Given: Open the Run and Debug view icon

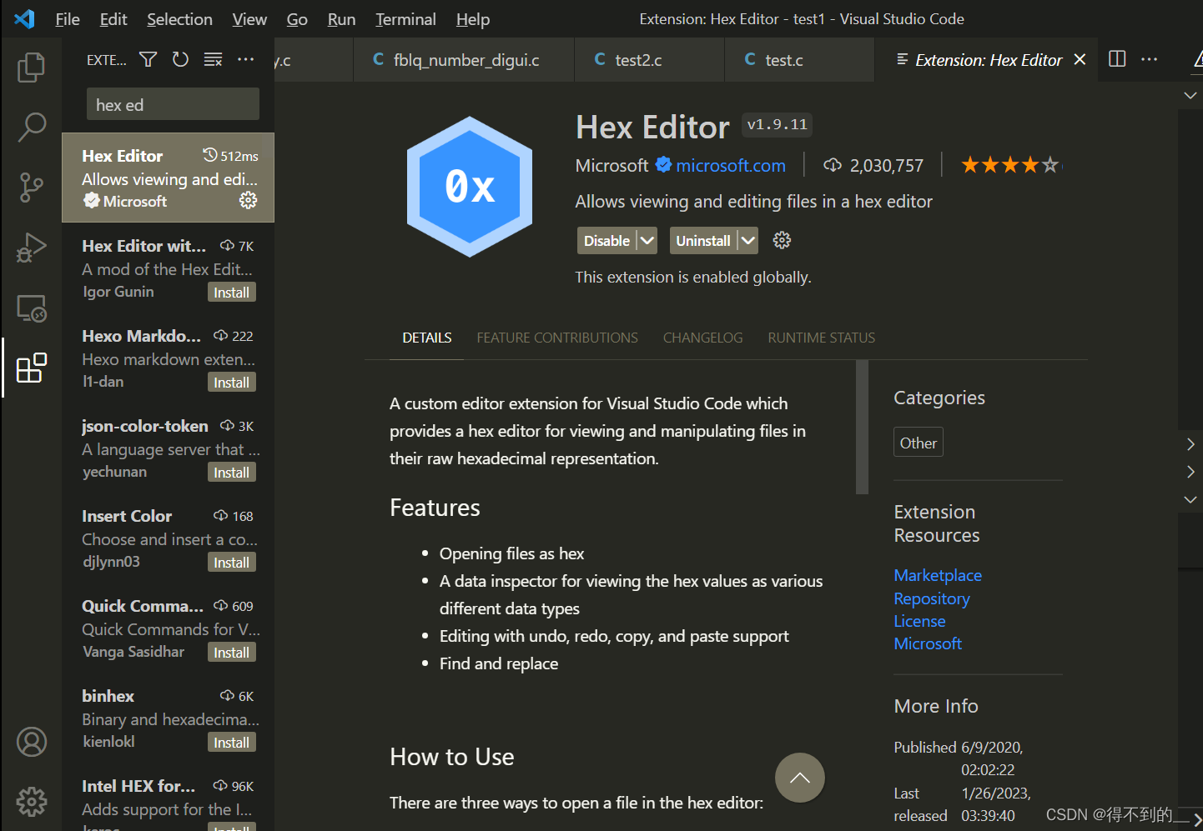Looking at the screenshot, I should pyautogui.click(x=32, y=248).
